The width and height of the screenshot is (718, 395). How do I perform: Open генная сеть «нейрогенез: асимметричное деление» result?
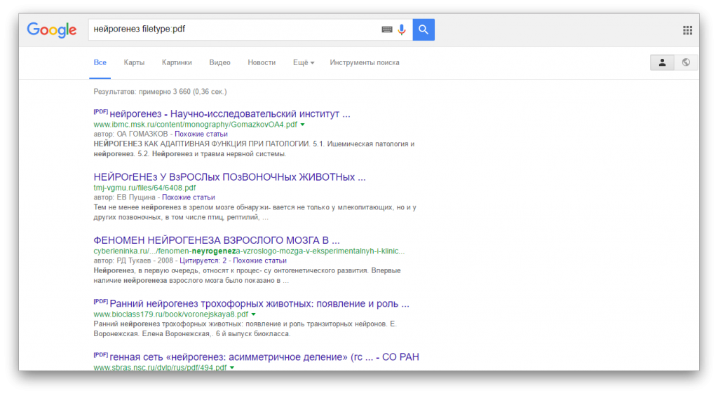(264, 357)
